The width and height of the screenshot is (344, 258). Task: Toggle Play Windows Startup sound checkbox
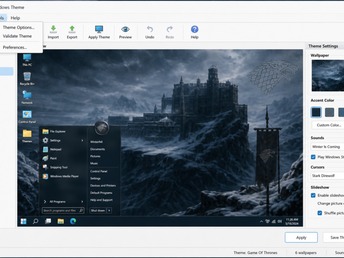313,157
